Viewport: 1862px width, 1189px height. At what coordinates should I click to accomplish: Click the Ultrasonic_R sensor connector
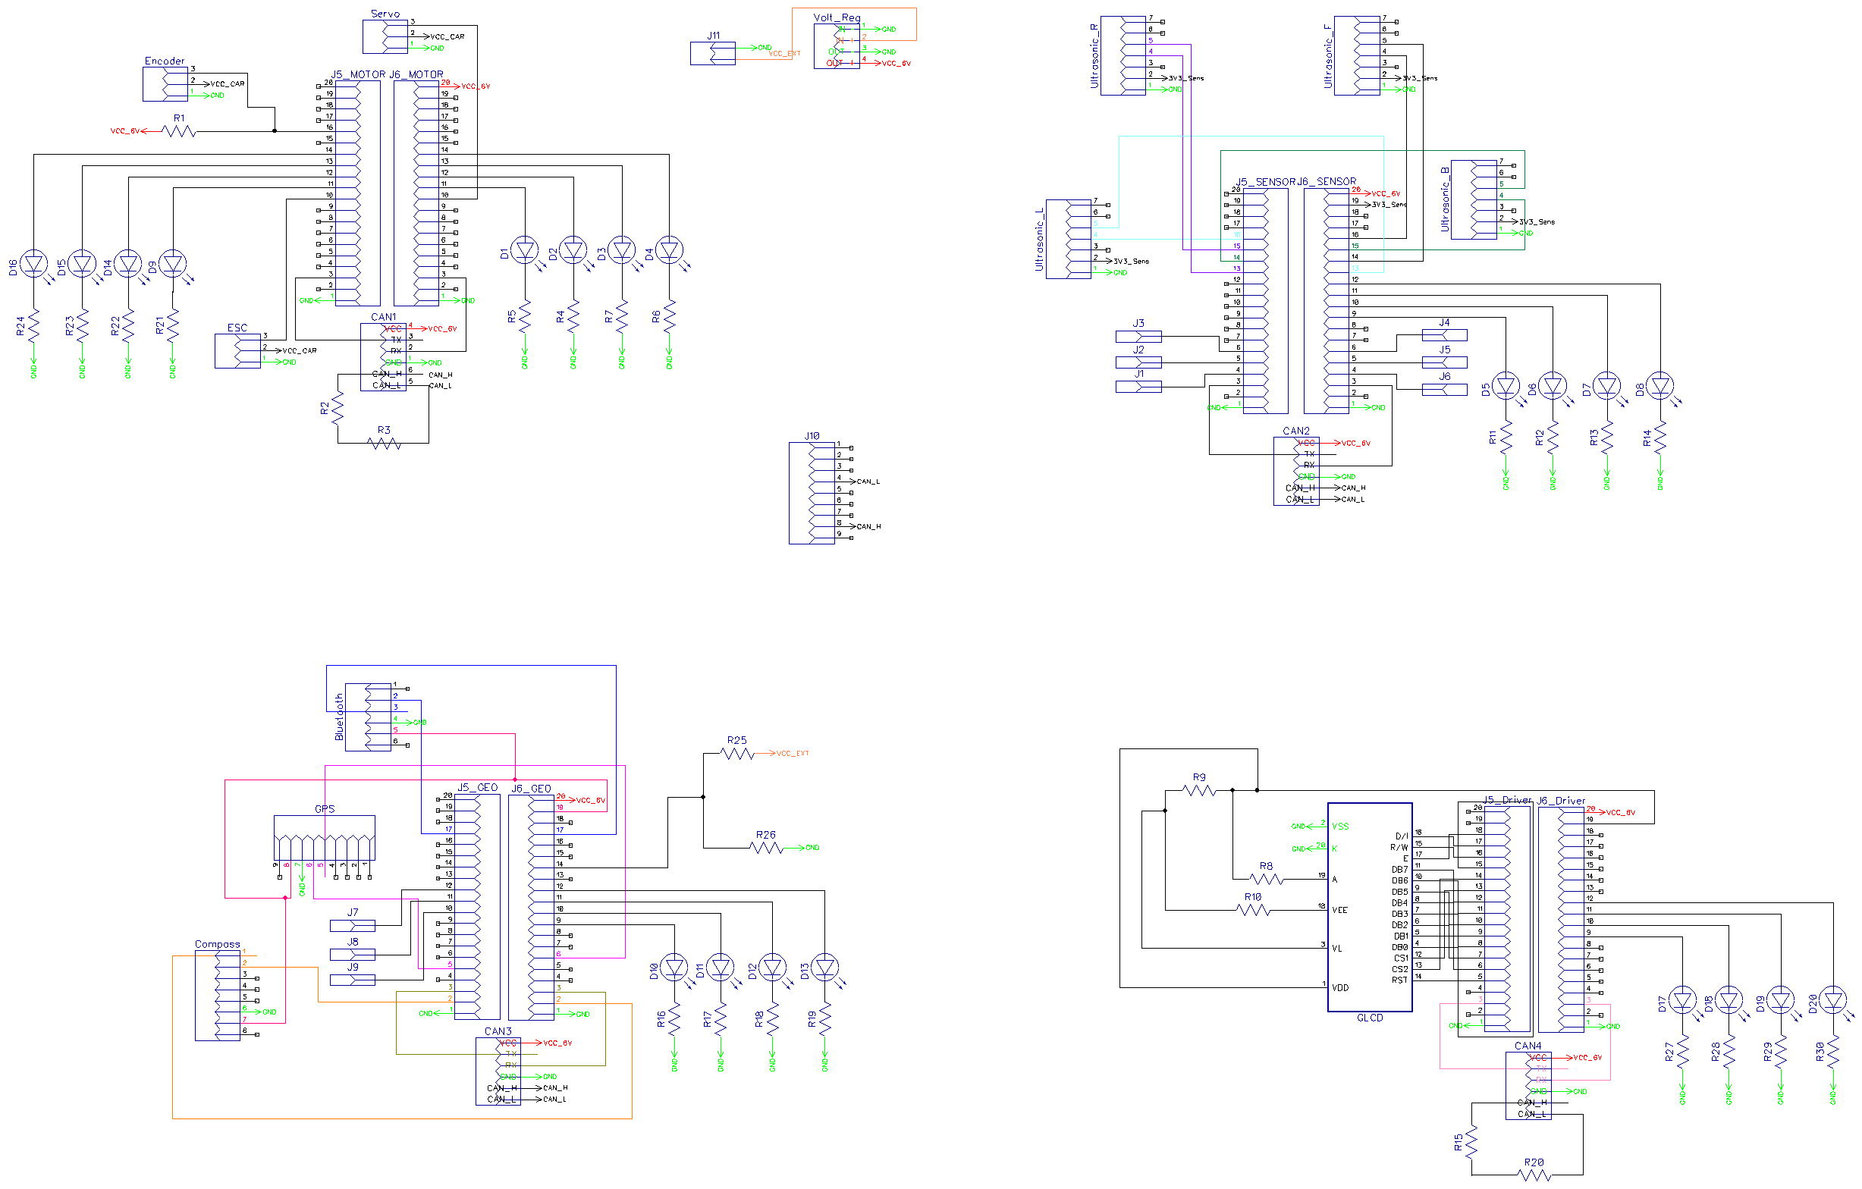point(1123,55)
